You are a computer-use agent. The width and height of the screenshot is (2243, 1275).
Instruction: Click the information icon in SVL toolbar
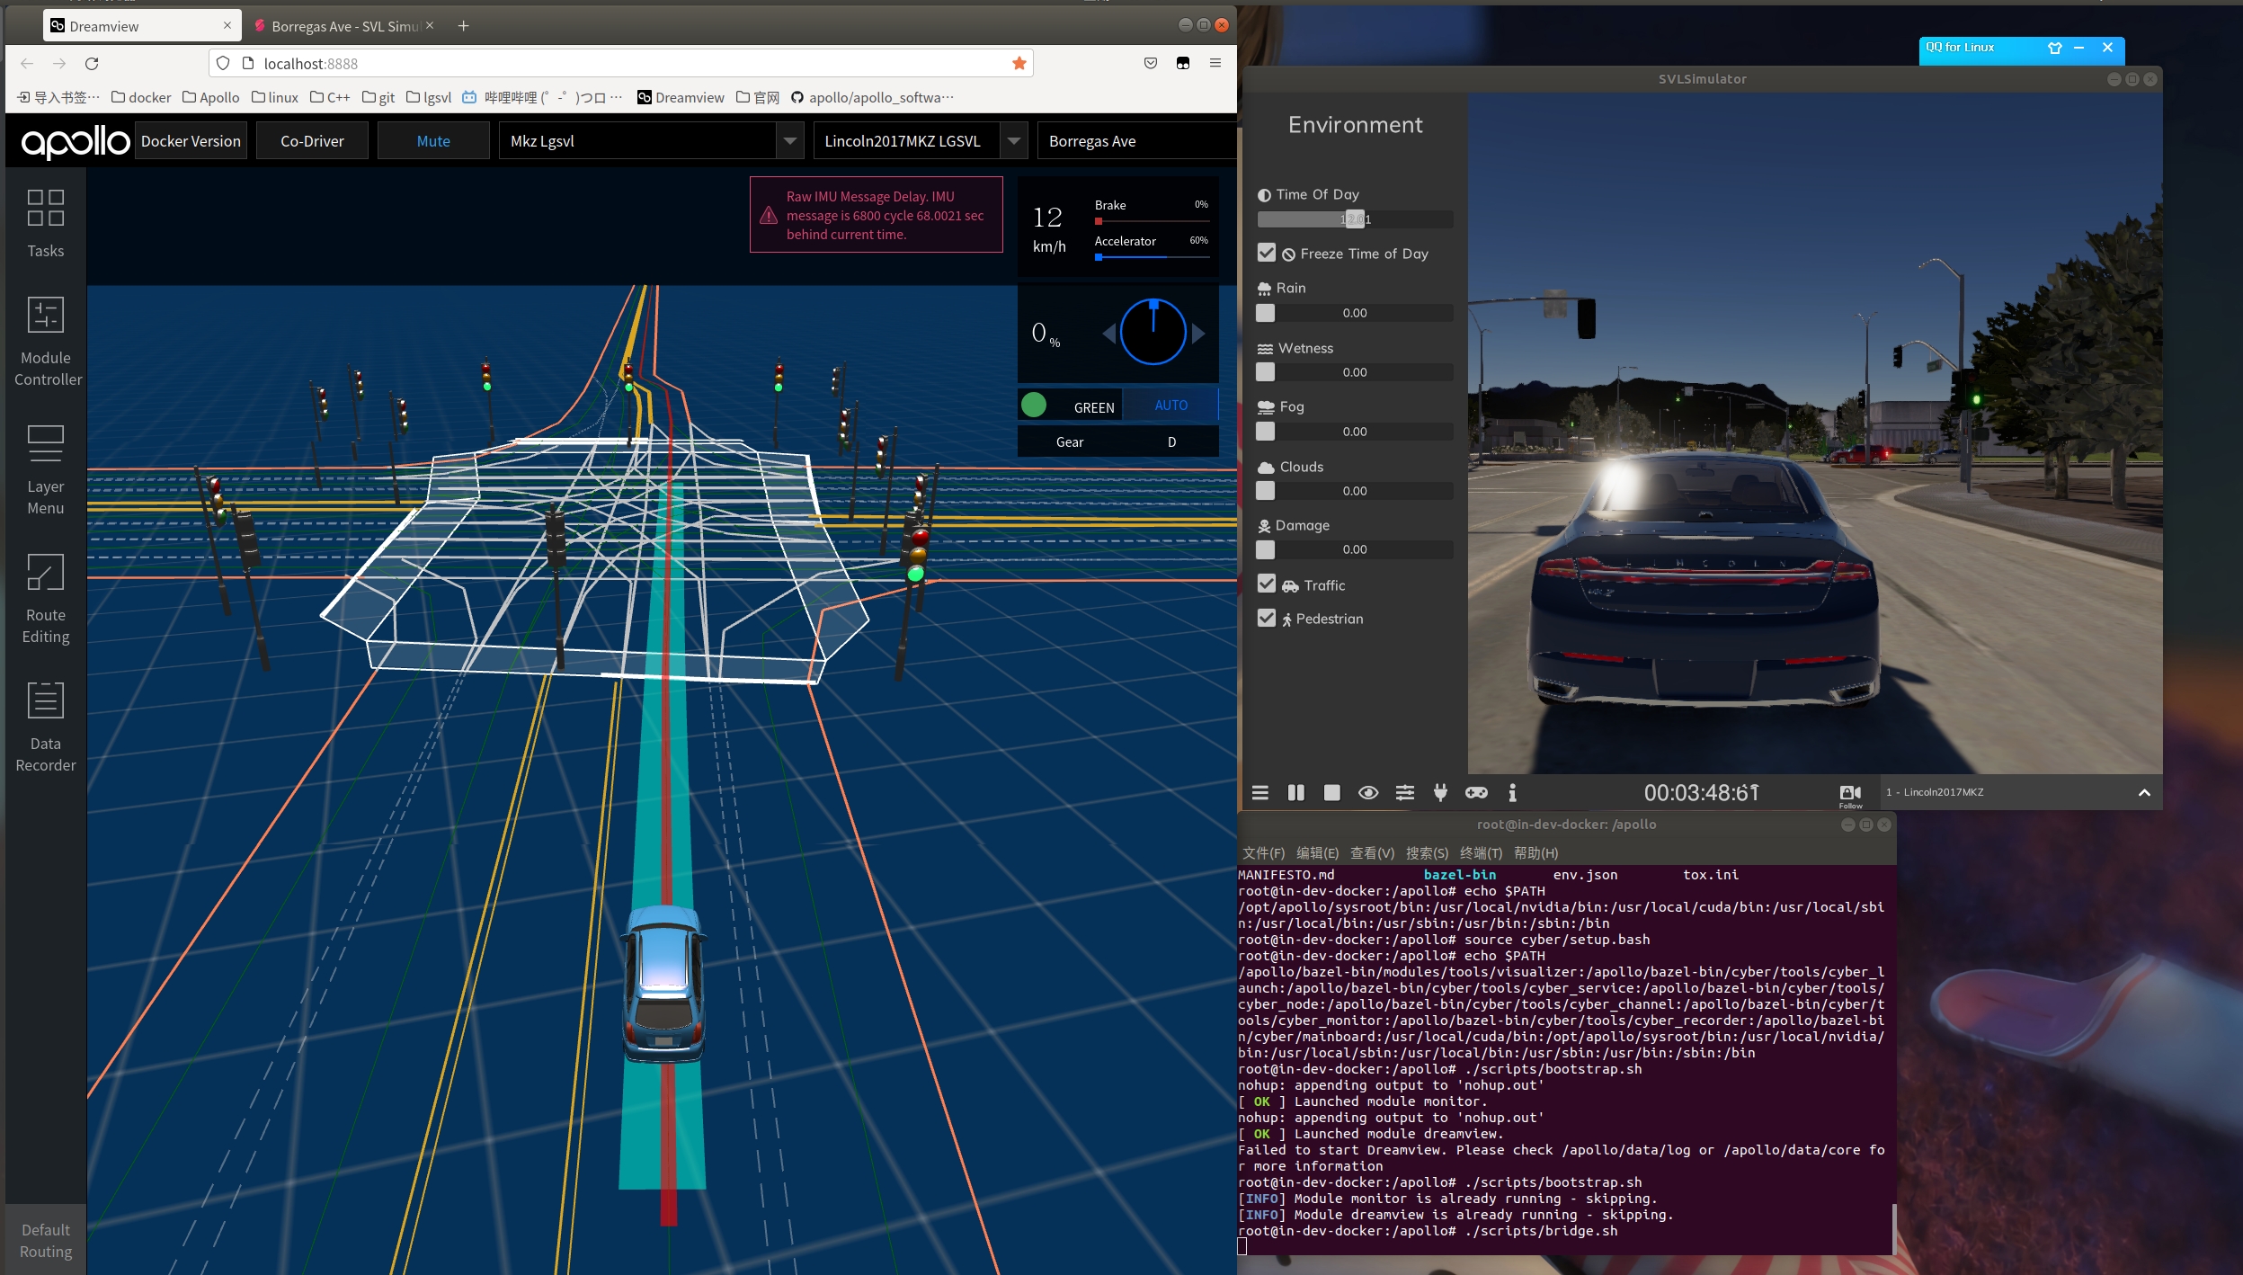1514,792
